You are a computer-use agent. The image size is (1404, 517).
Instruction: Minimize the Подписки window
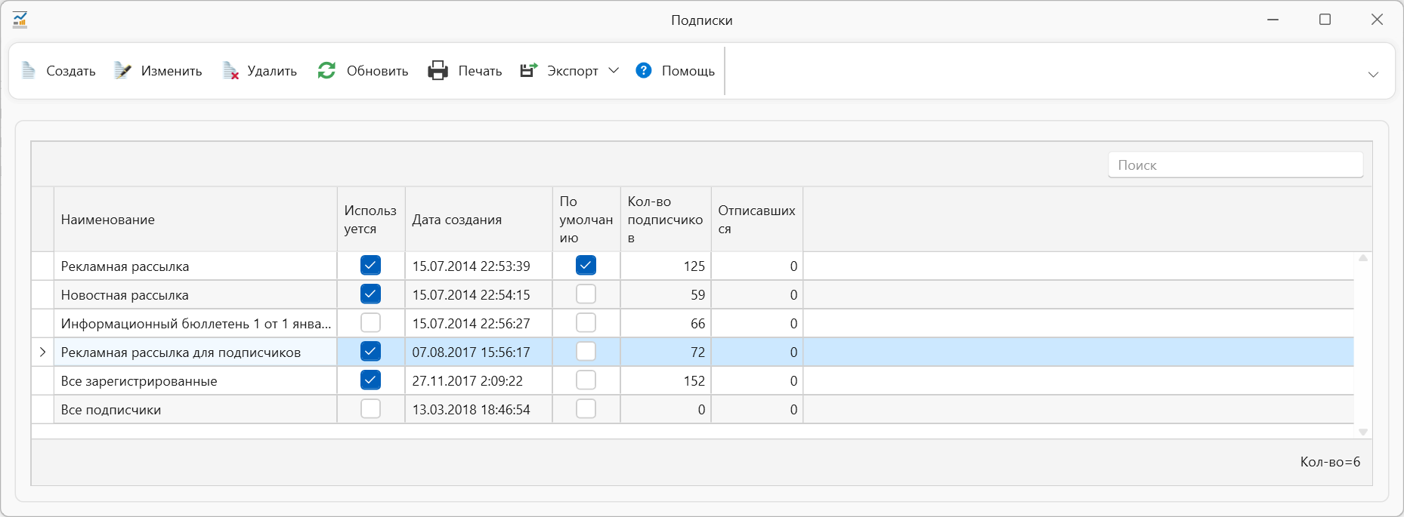pyautogui.click(x=1273, y=20)
